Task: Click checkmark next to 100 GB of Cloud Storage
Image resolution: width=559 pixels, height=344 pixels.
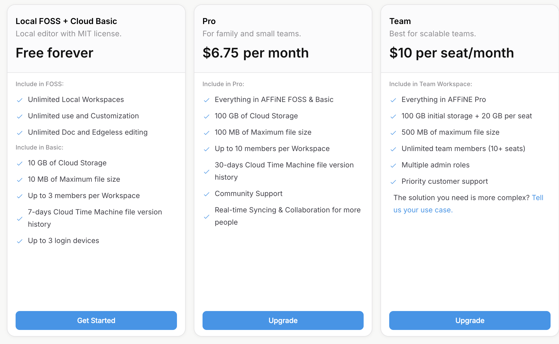Action: (207, 116)
